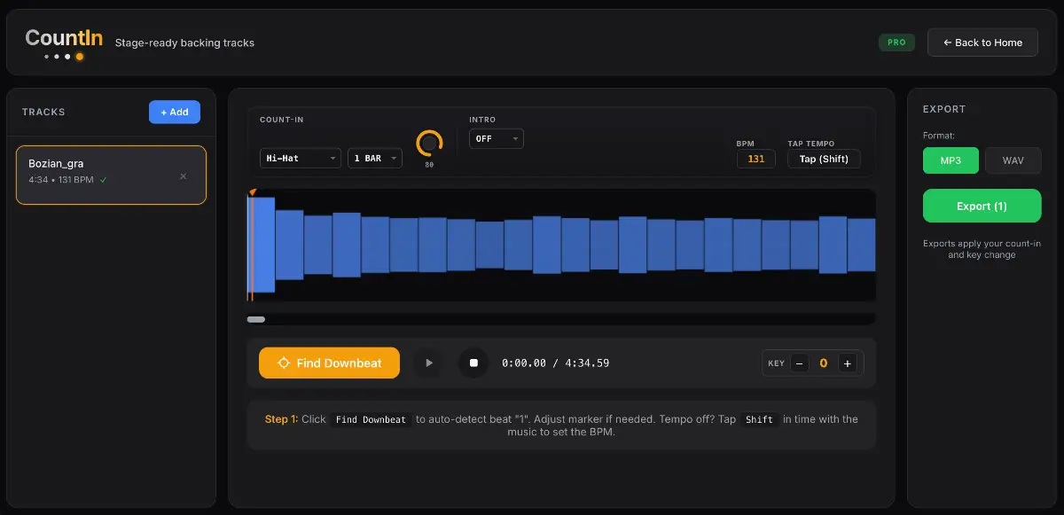The height and width of the screenshot is (515, 1064).
Task: Tap the Tap (Shift) tempo button
Action: tap(824, 159)
